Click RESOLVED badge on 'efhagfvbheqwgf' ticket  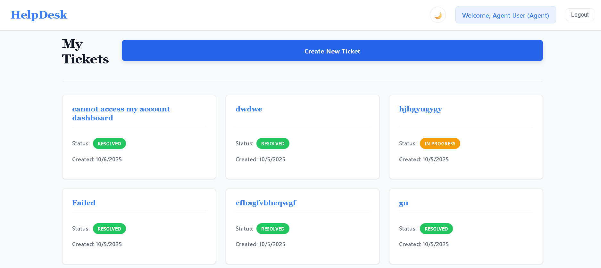pyautogui.click(x=273, y=229)
